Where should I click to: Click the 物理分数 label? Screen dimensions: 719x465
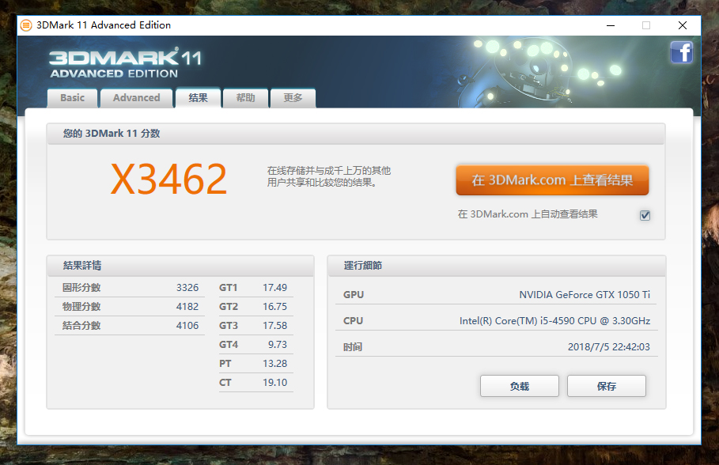[x=81, y=306]
